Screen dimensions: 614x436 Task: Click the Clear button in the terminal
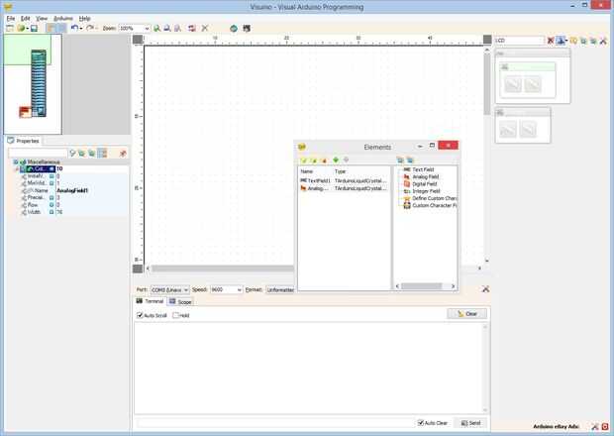click(467, 314)
